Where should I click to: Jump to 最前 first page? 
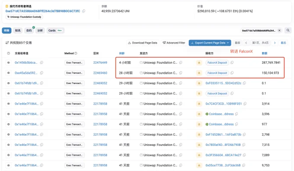[x=237, y=43]
